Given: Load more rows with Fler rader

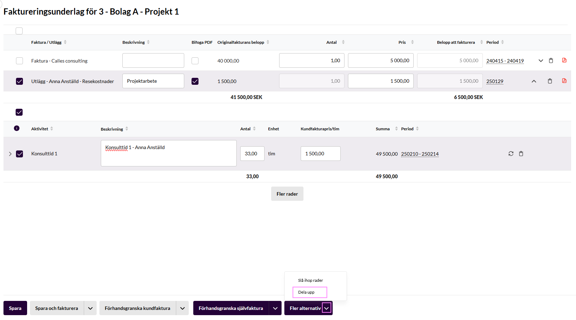Looking at the screenshot, I should tap(287, 194).
